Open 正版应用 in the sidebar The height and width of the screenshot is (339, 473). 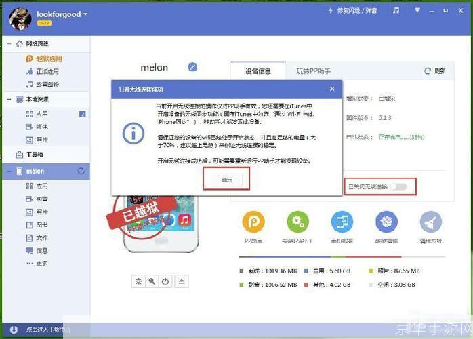coord(43,72)
